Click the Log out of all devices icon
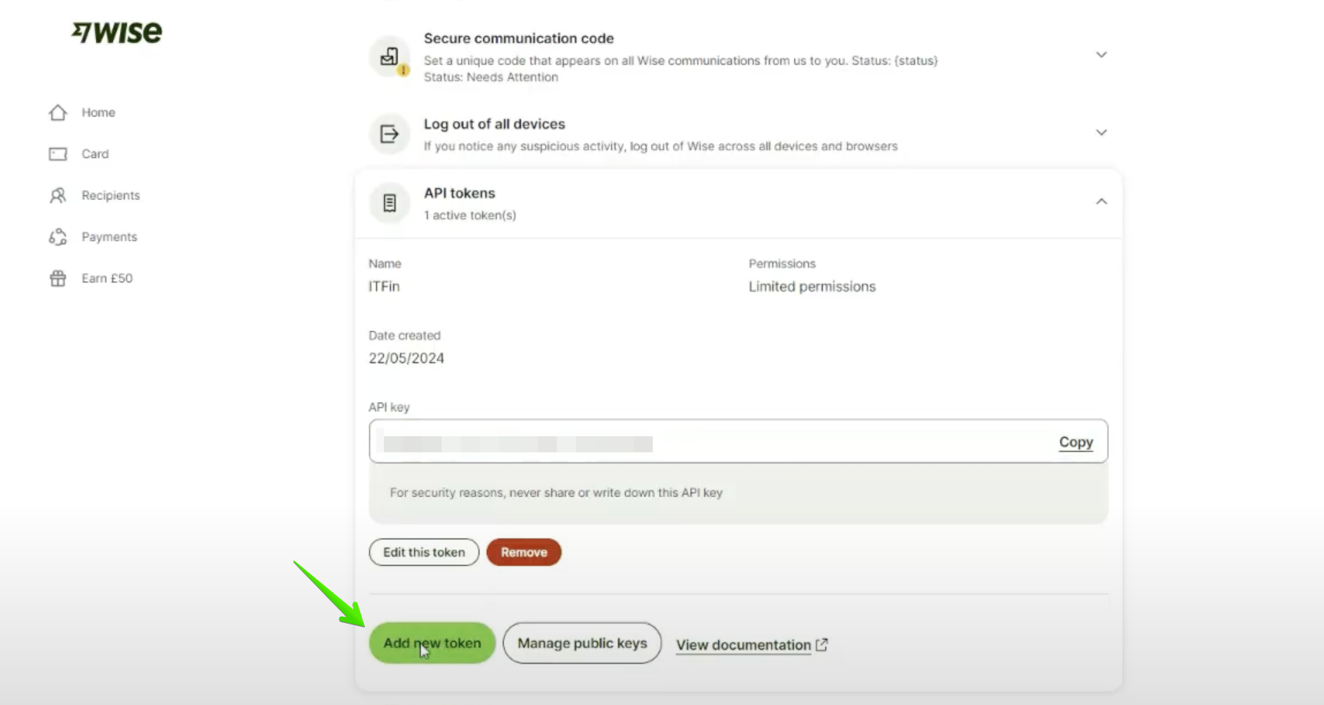The image size is (1324, 705). pyautogui.click(x=390, y=134)
